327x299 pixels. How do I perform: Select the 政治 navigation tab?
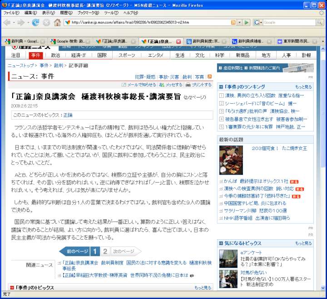[55, 55]
